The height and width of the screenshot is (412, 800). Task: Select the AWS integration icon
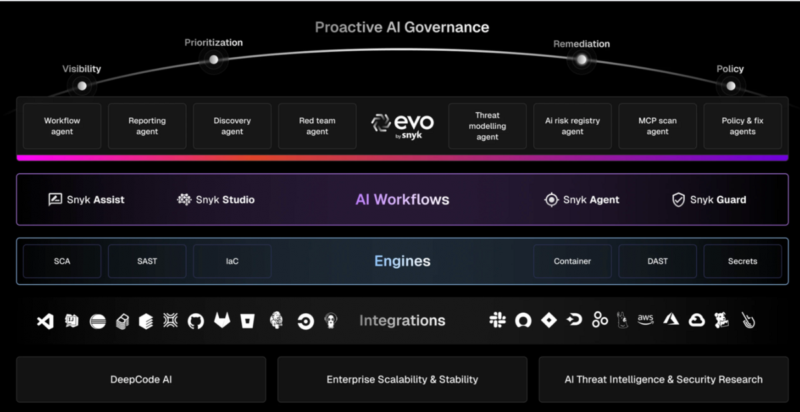[x=645, y=320]
